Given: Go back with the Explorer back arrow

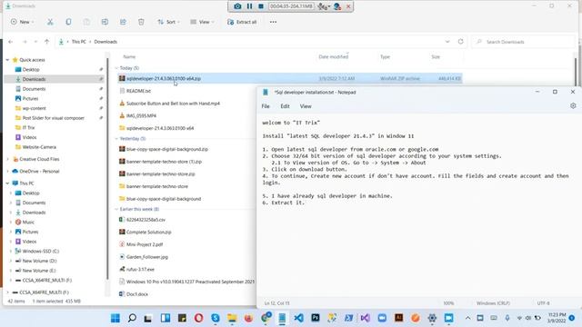Looking at the screenshot, I should [x=10, y=42].
